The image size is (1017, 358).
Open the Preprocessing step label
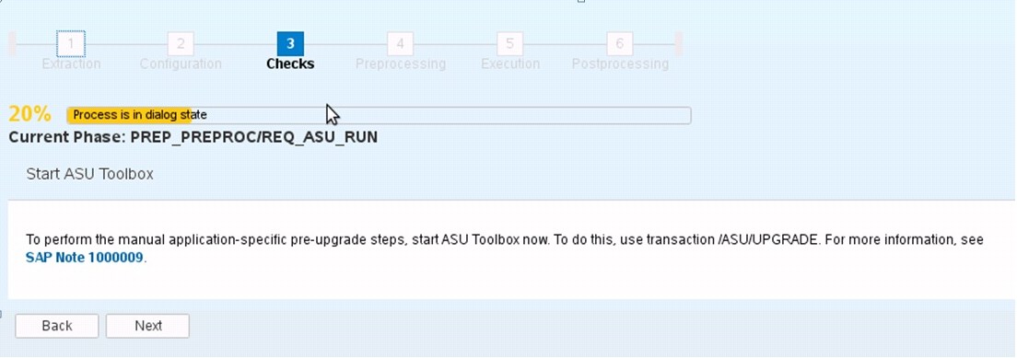point(401,64)
